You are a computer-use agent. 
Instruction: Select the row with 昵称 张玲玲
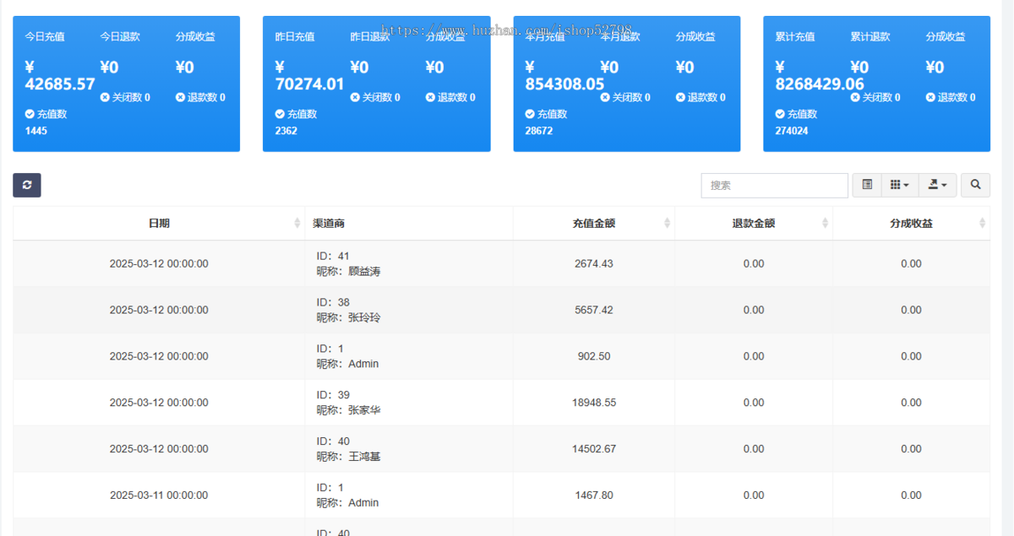coord(501,310)
